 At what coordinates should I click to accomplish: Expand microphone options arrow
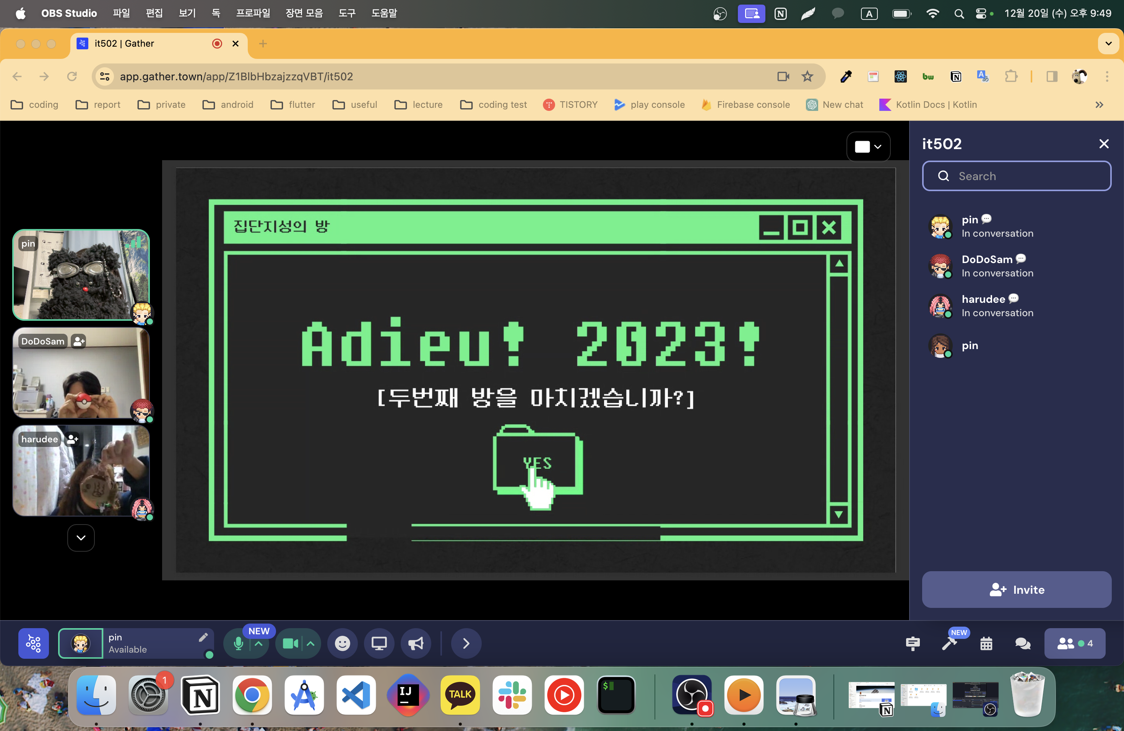(259, 643)
